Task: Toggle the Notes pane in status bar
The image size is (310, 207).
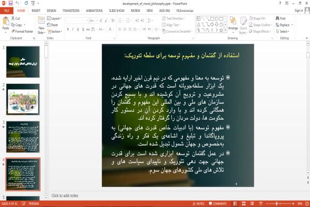Action: (198, 203)
